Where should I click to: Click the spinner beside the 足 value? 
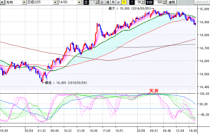97,2
